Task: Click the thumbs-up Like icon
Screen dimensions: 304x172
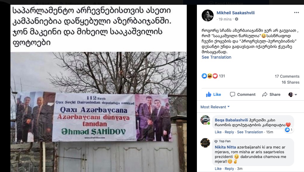Action: coord(209,94)
